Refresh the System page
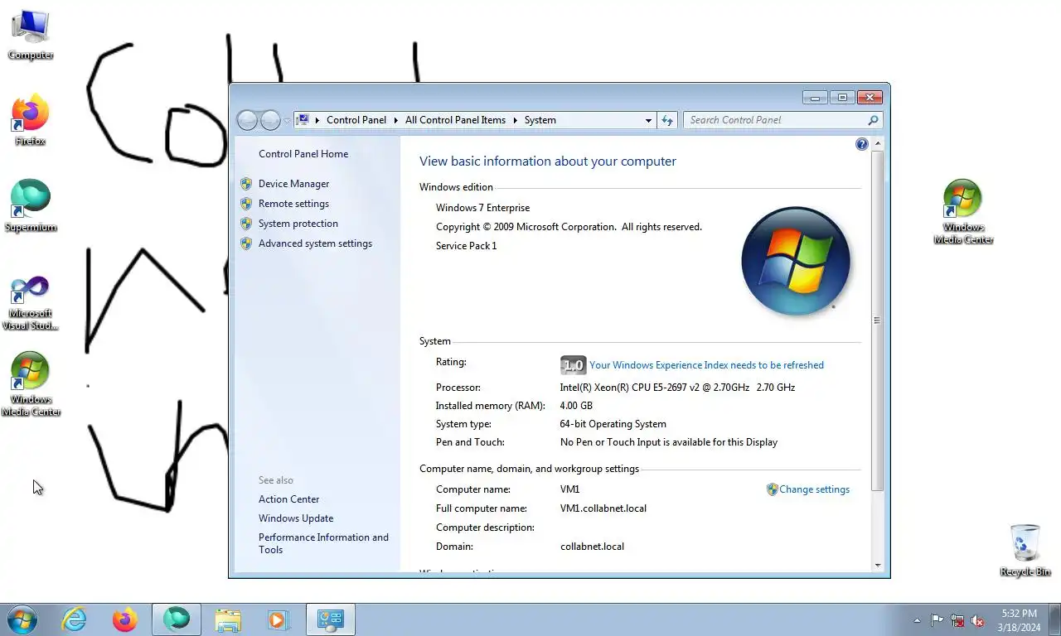This screenshot has height=636, width=1061. coord(667,120)
